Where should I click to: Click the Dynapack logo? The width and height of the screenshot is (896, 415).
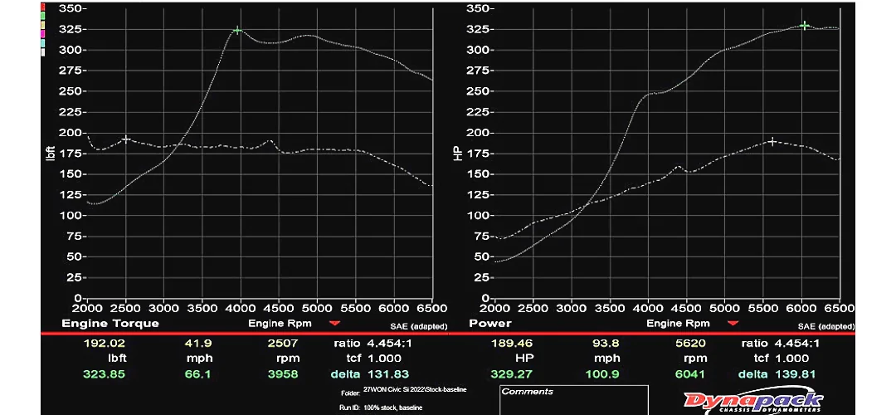(x=753, y=403)
